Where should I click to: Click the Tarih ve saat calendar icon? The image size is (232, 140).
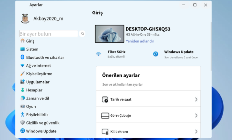click(105, 99)
